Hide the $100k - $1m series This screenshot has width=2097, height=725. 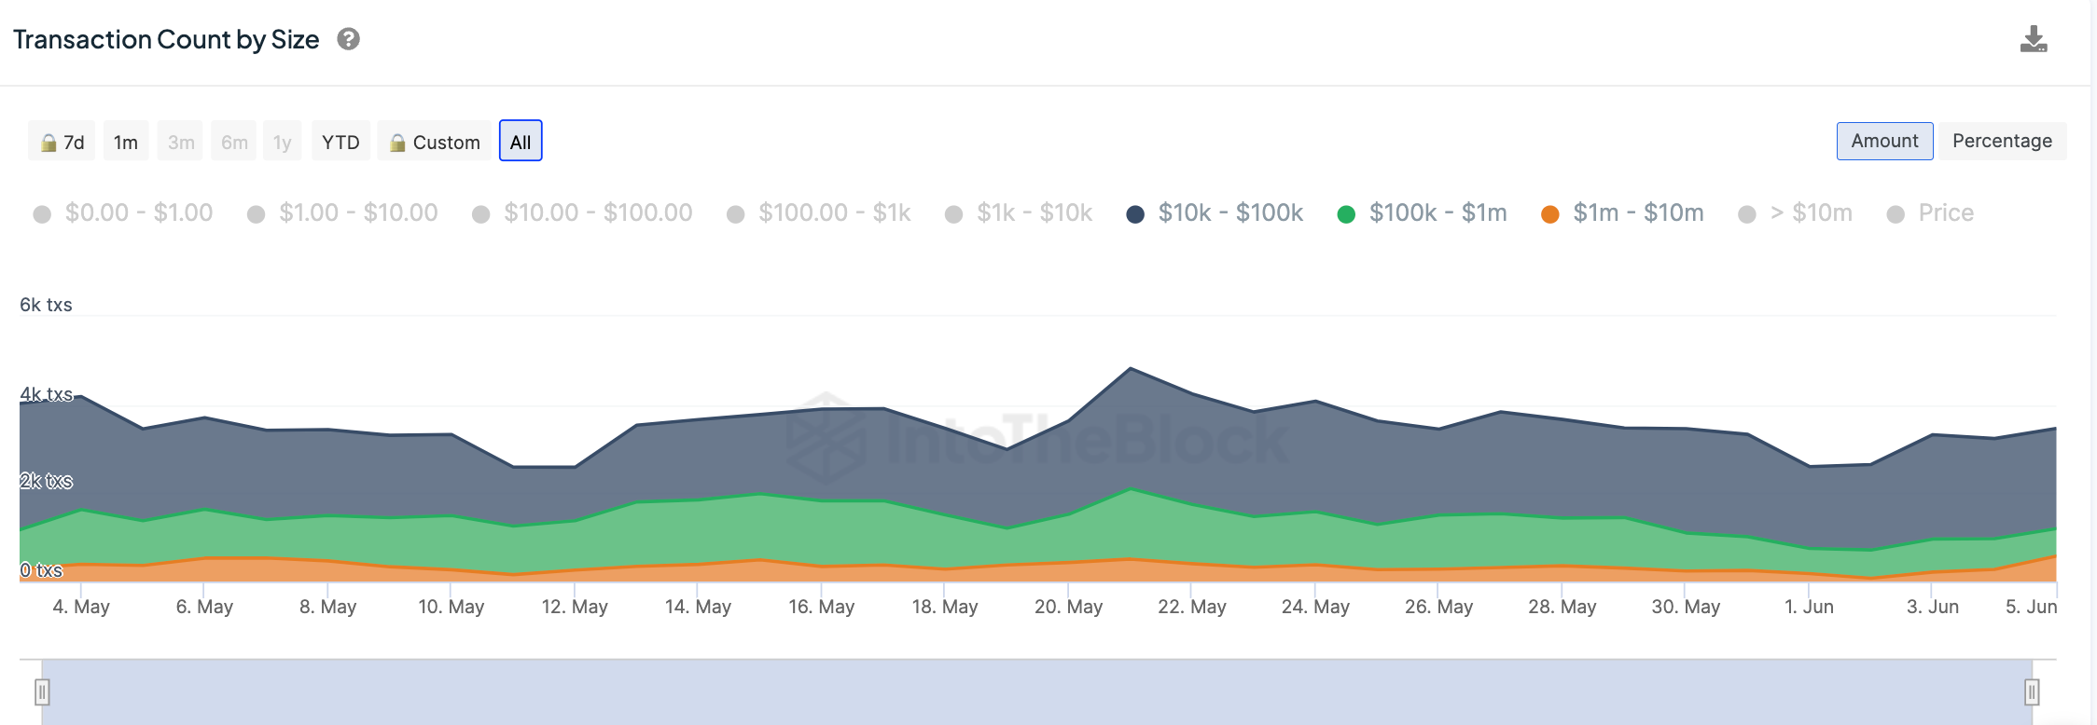click(x=1422, y=213)
